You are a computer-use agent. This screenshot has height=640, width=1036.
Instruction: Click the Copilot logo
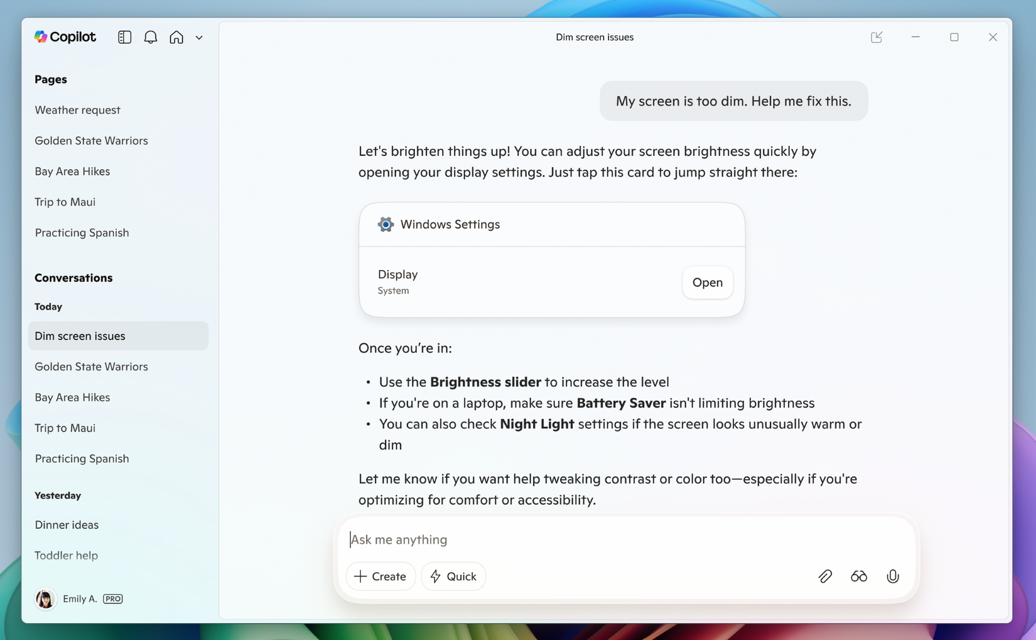click(65, 37)
